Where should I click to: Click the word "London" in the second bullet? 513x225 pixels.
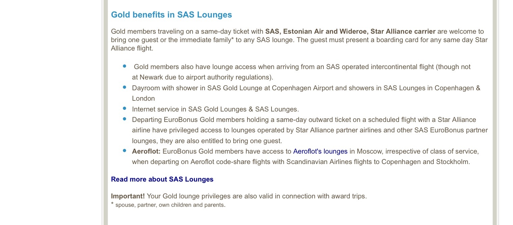point(143,98)
